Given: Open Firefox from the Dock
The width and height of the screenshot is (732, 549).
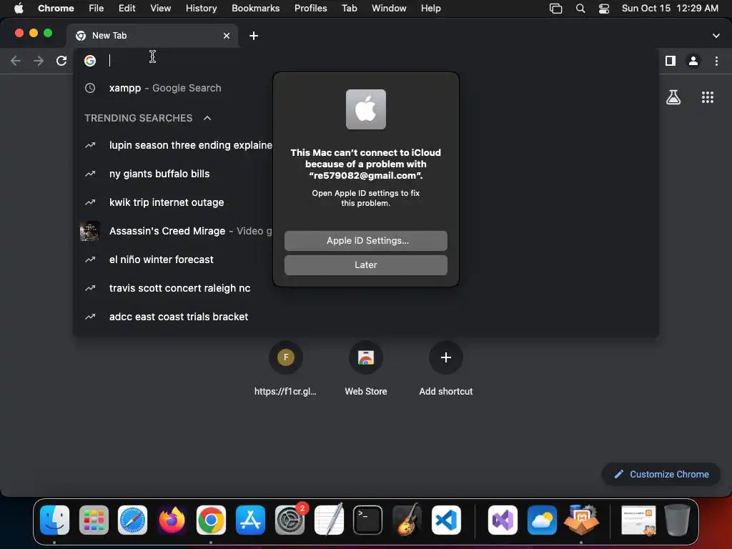Looking at the screenshot, I should pyautogui.click(x=172, y=520).
